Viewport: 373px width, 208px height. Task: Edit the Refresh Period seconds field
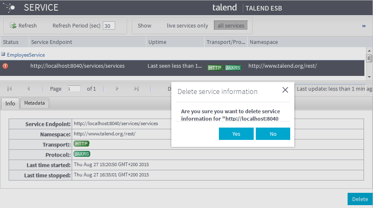click(109, 26)
